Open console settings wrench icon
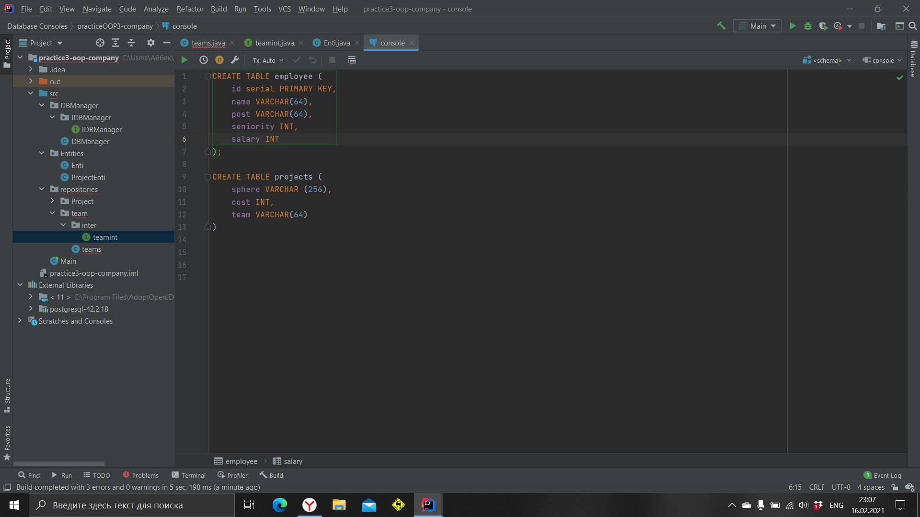The width and height of the screenshot is (920, 517). click(x=235, y=60)
